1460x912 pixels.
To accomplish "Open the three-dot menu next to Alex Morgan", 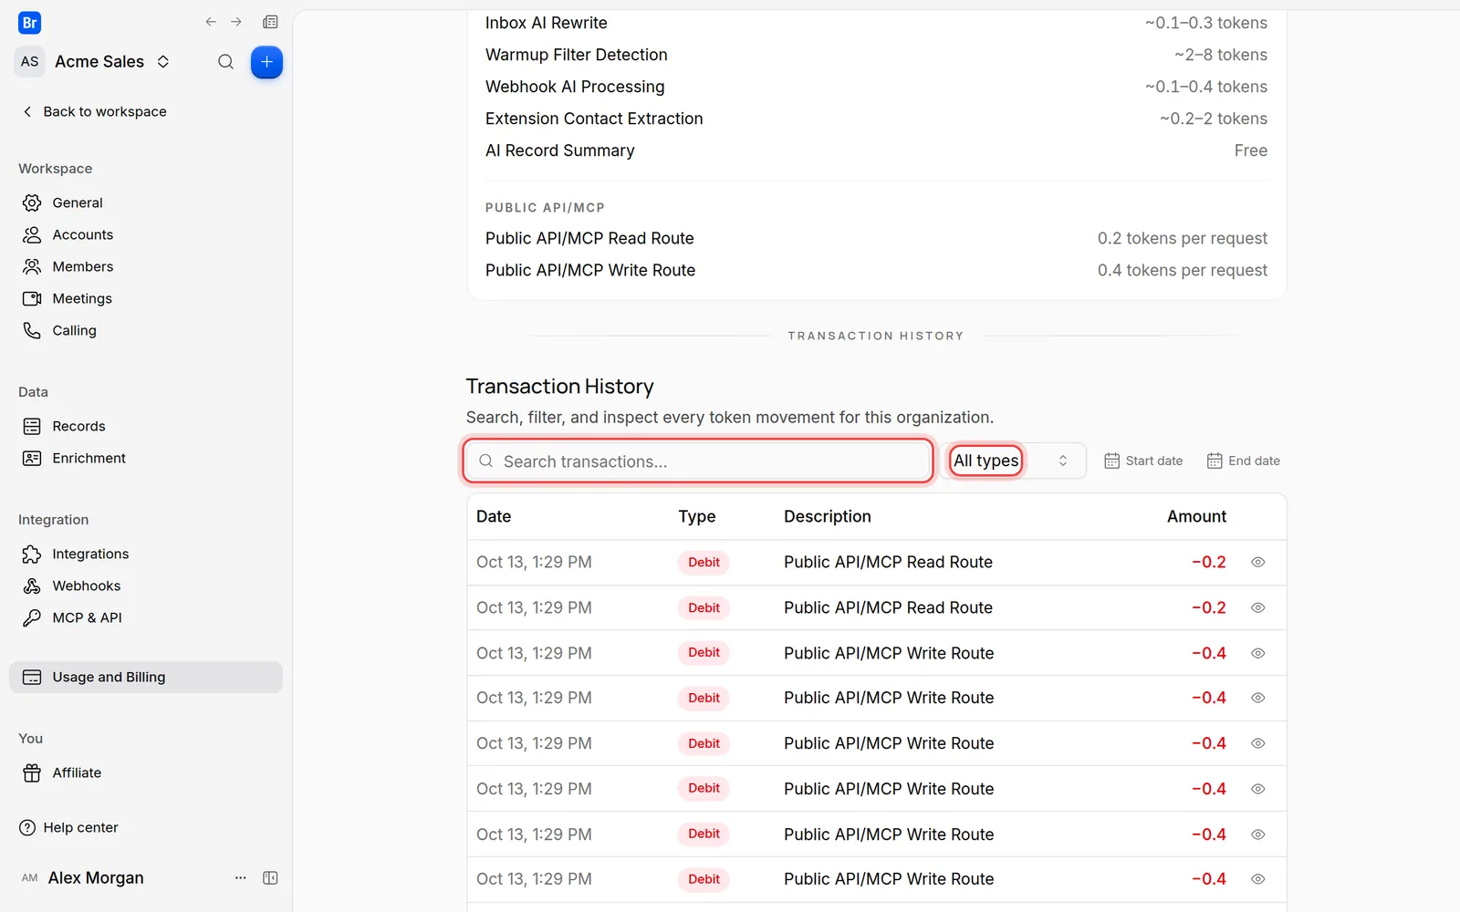I will coord(241,877).
